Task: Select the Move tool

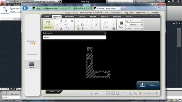Action: click(x=78, y=21)
